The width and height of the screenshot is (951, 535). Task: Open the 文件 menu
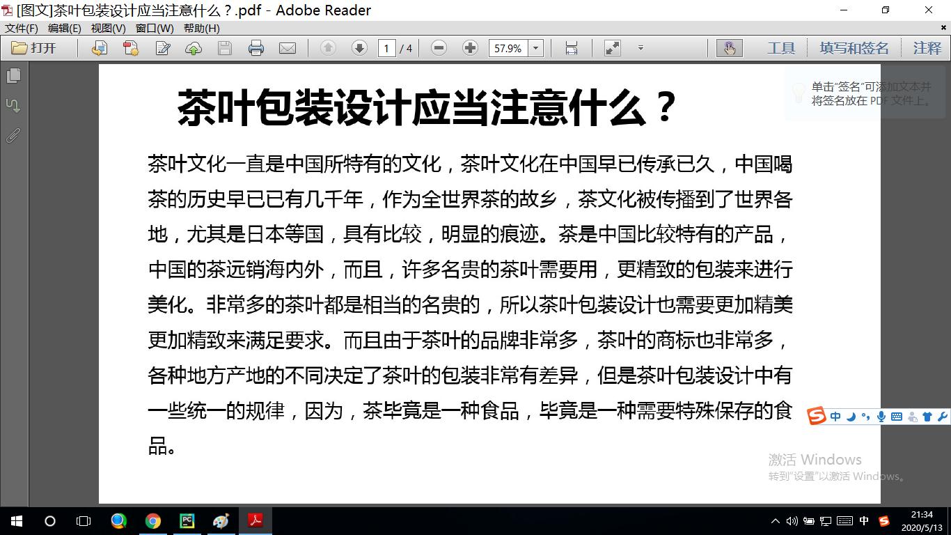19,28
